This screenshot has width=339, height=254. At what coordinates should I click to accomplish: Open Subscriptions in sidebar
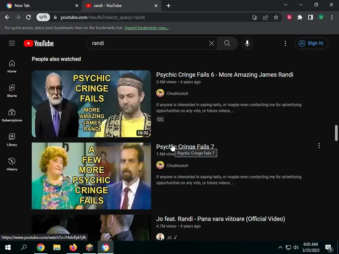(12, 115)
